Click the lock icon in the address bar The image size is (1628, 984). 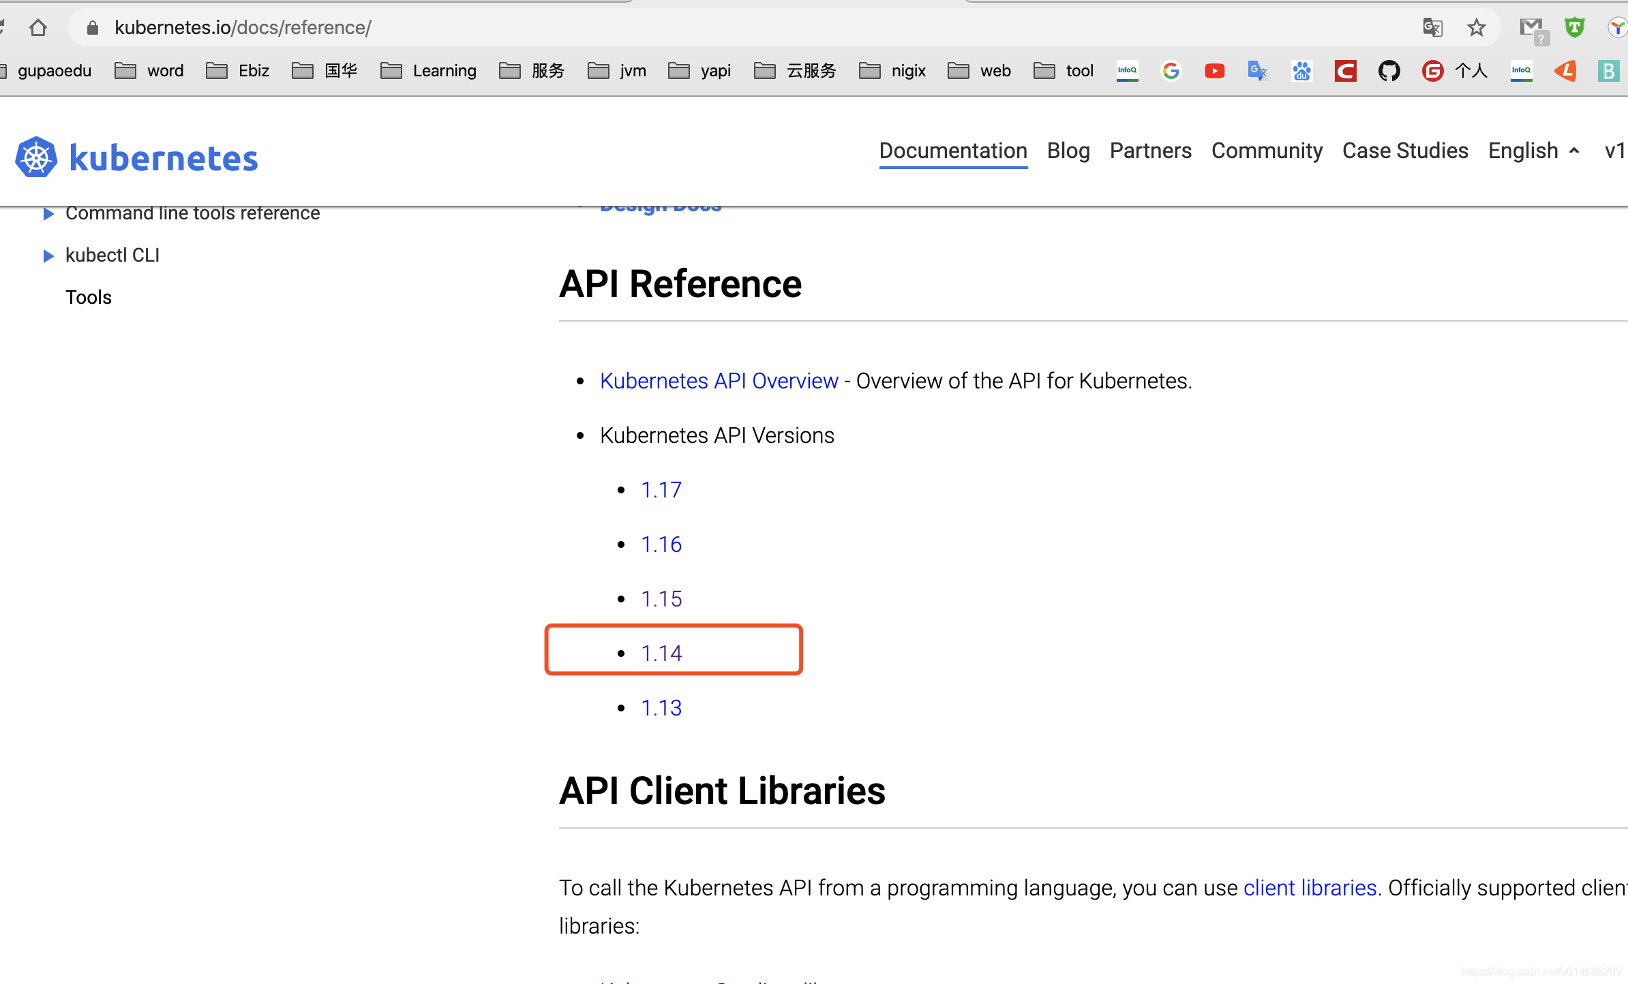click(93, 28)
